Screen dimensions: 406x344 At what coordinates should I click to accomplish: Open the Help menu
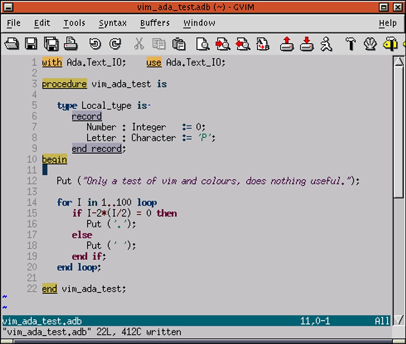[387, 23]
